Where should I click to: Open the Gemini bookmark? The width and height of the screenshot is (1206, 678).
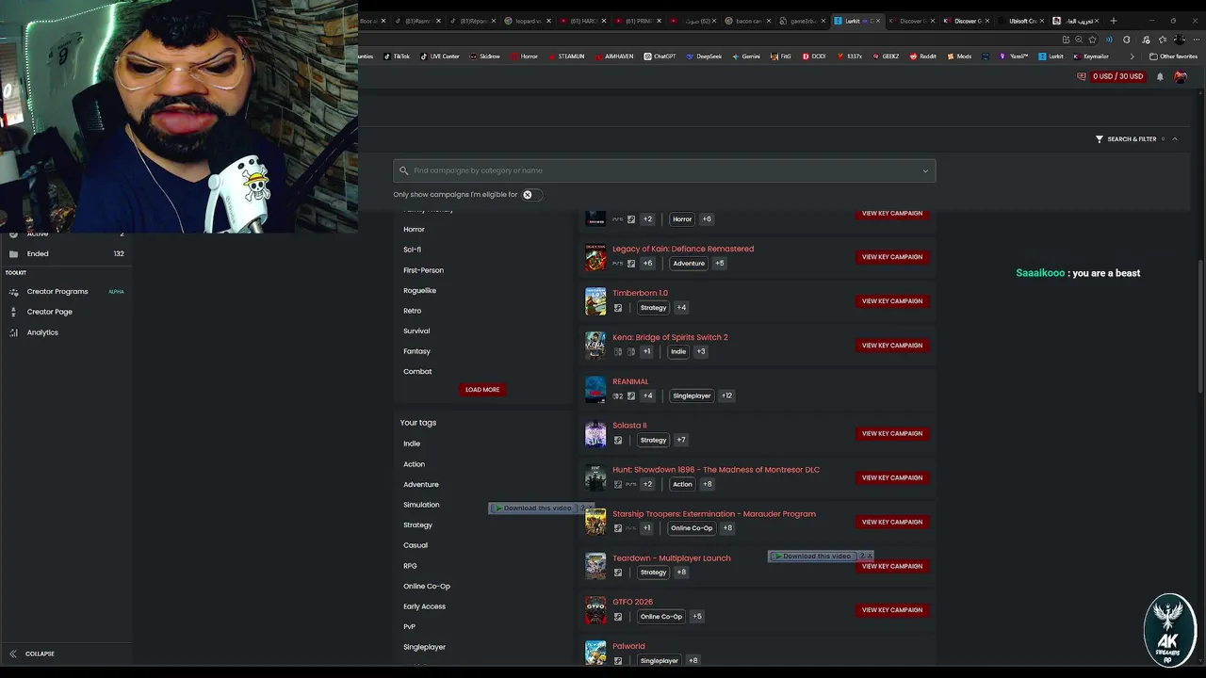click(x=746, y=56)
